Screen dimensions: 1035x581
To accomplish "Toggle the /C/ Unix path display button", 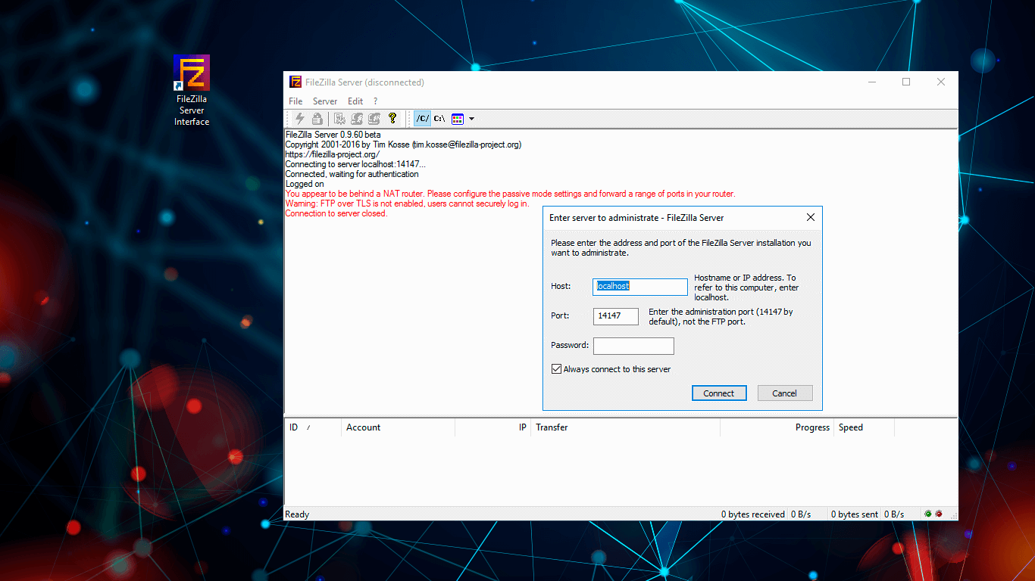I will click(422, 119).
